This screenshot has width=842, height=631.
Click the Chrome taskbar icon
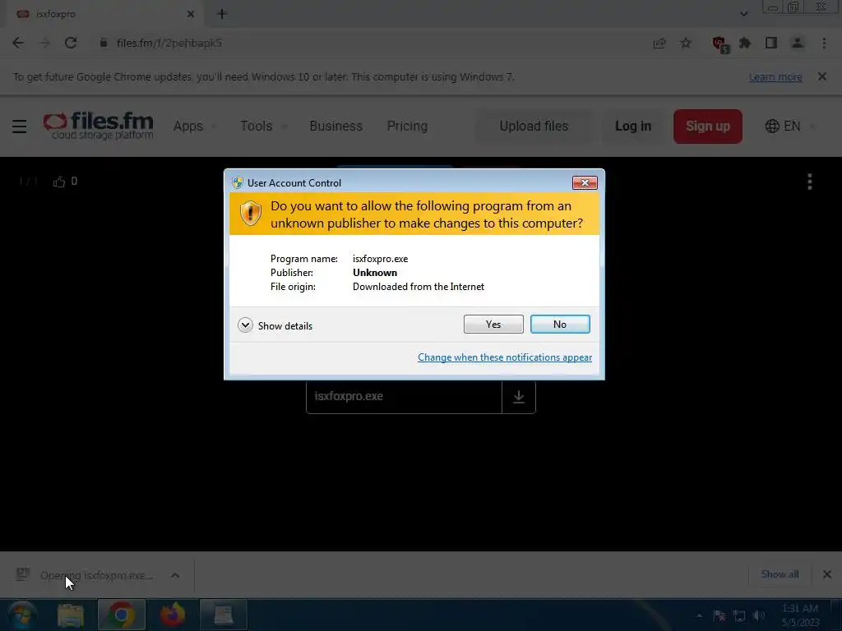[122, 615]
